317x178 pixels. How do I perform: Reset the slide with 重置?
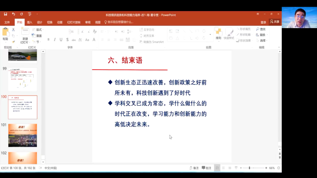point(37,36)
